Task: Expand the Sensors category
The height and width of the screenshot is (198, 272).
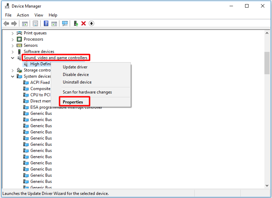Action: click(12, 46)
